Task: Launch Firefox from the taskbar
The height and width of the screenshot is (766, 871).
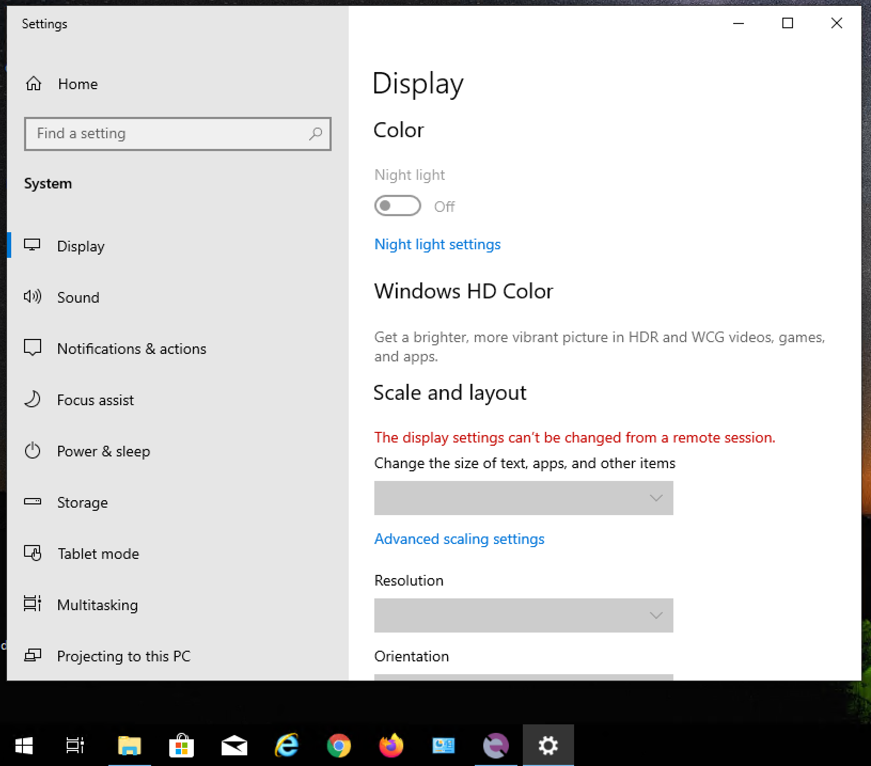Action: click(x=391, y=745)
